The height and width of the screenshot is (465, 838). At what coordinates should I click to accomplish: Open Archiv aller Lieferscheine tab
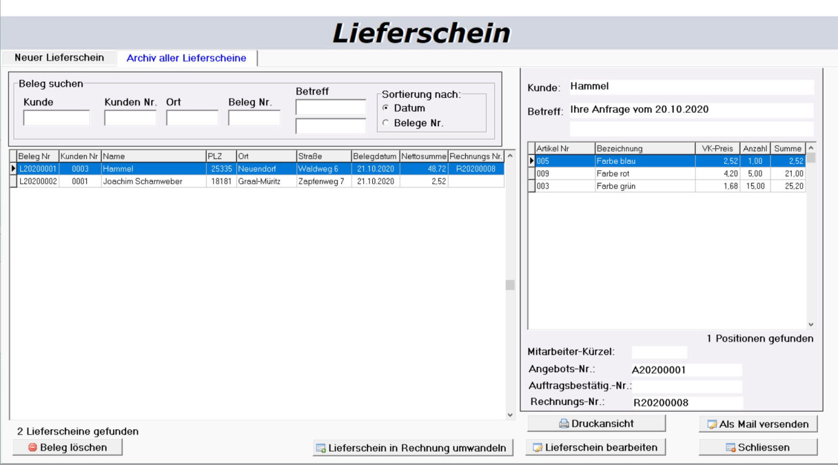pos(186,58)
